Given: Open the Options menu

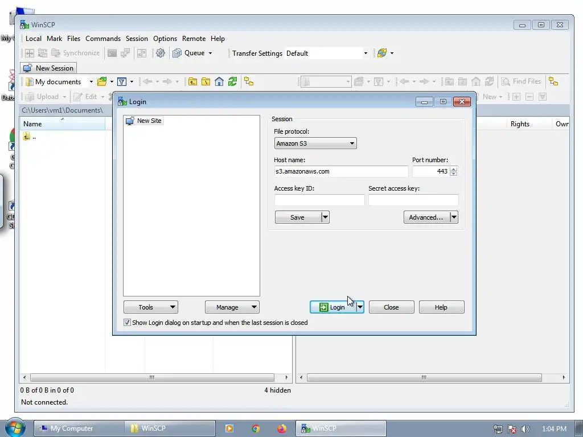Looking at the screenshot, I should 165,39.
